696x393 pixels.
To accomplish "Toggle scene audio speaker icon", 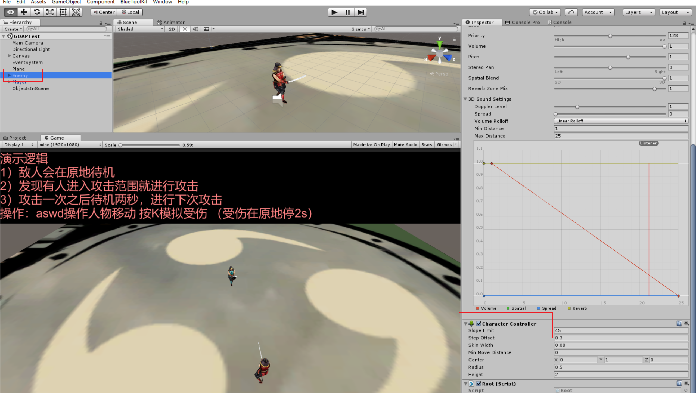I will pyautogui.click(x=195, y=29).
